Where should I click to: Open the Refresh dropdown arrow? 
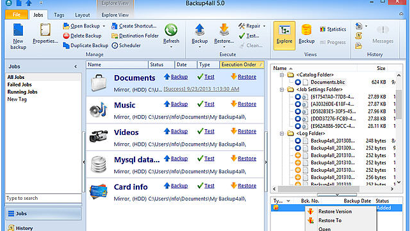pos(172,47)
